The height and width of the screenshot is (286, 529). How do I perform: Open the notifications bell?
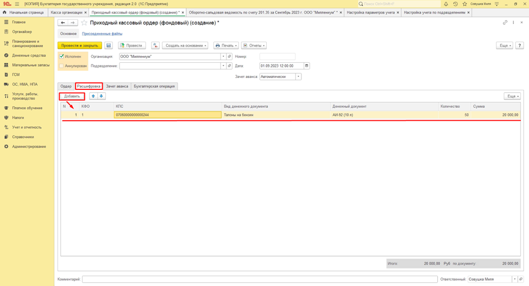(446, 4)
